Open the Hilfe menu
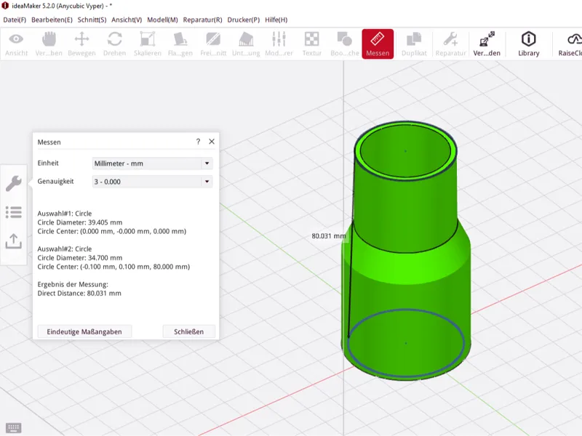This screenshot has width=582, height=436. (276, 20)
